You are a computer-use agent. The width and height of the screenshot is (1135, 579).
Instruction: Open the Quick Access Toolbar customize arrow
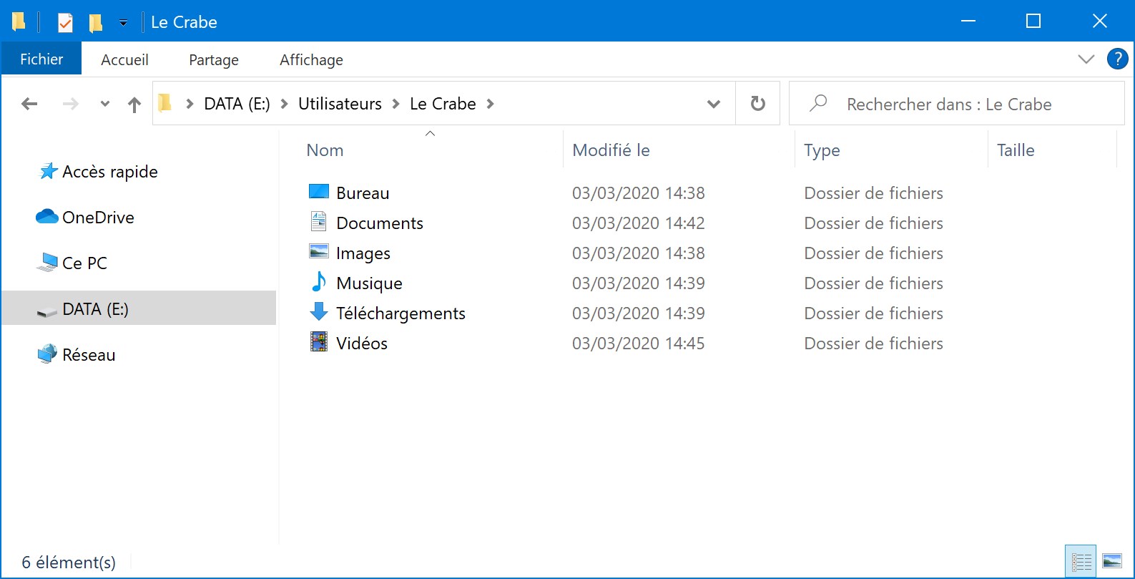(x=123, y=23)
